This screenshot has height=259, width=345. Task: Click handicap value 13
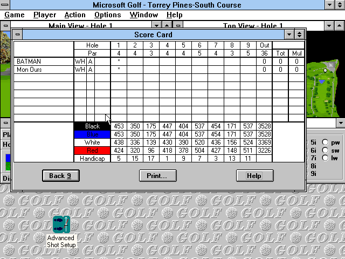coord(232,159)
